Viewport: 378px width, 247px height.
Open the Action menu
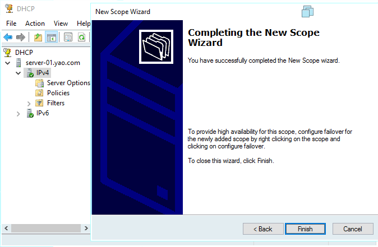(x=35, y=24)
